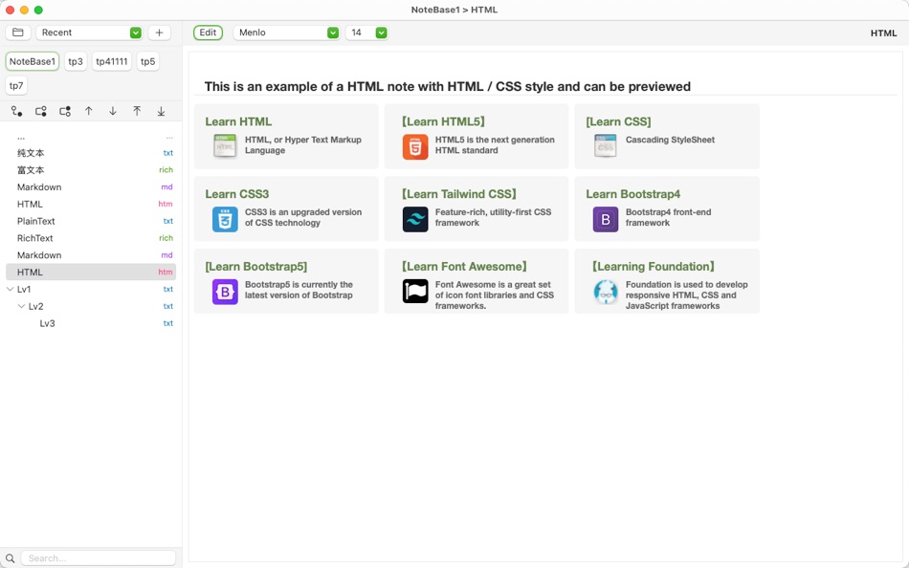The width and height of the screenshot is (909, 568).
Task: Switch to the tp5 tab
Action: 147,61
